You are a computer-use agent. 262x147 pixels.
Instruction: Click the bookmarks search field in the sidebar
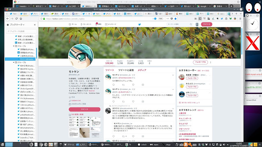(x=21, y=31)
